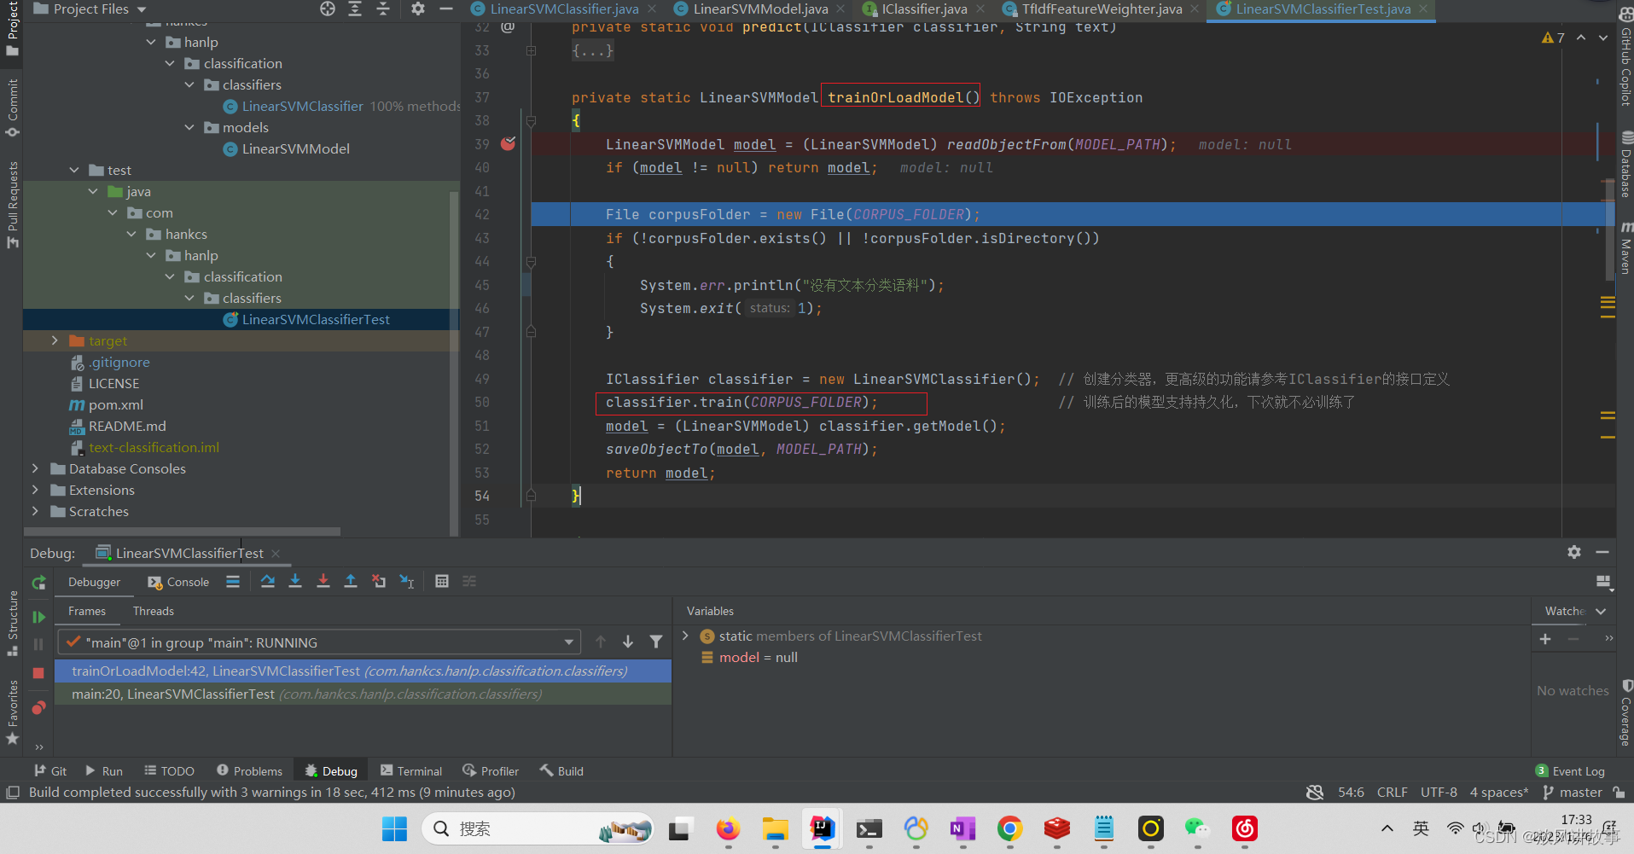Viewport: 1634px width, 854px height.
Task: Open Maven tool window
Action: click(1625, 248)
